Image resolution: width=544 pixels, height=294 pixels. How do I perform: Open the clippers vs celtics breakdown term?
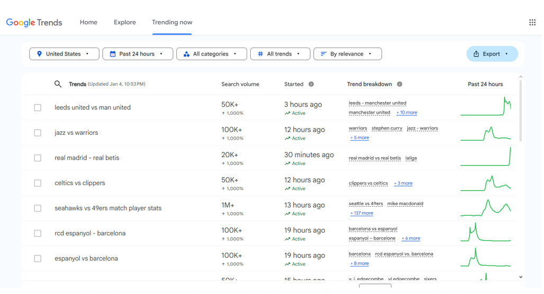(x=368, y=183)
